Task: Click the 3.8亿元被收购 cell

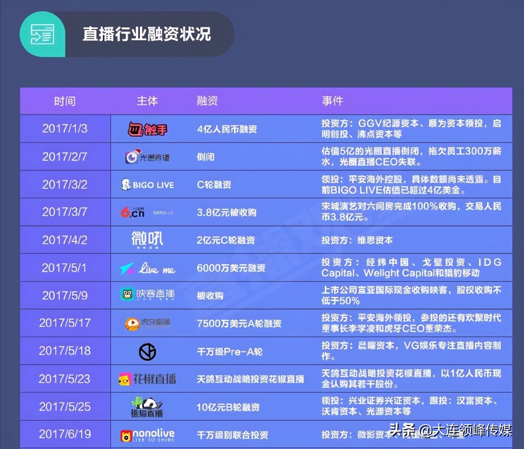Action: click(227, 213)
